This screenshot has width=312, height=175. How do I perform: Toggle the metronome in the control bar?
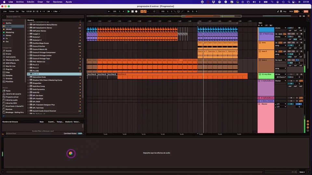[x=48, y=12]
